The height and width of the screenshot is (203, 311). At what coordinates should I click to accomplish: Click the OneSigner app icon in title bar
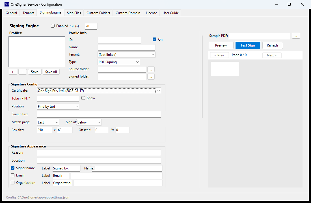tap(7, 4)
